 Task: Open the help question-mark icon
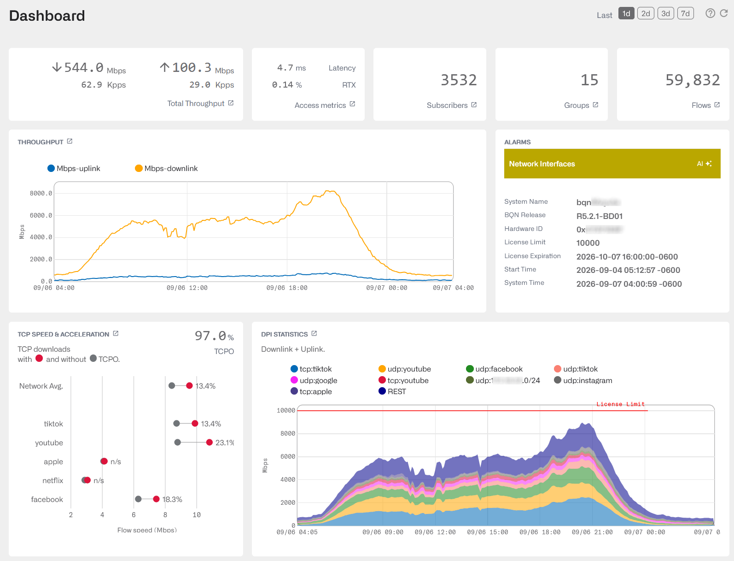coord(710,13)
